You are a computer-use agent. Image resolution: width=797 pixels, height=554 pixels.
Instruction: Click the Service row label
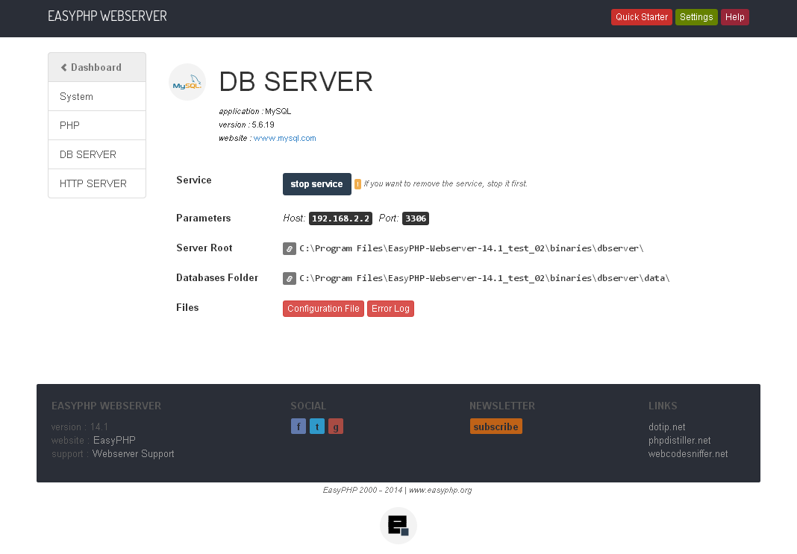(x=194, y=180)
